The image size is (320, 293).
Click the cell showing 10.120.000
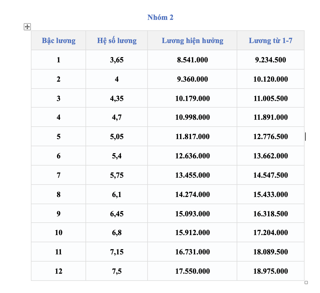click(x=271, y=79)
